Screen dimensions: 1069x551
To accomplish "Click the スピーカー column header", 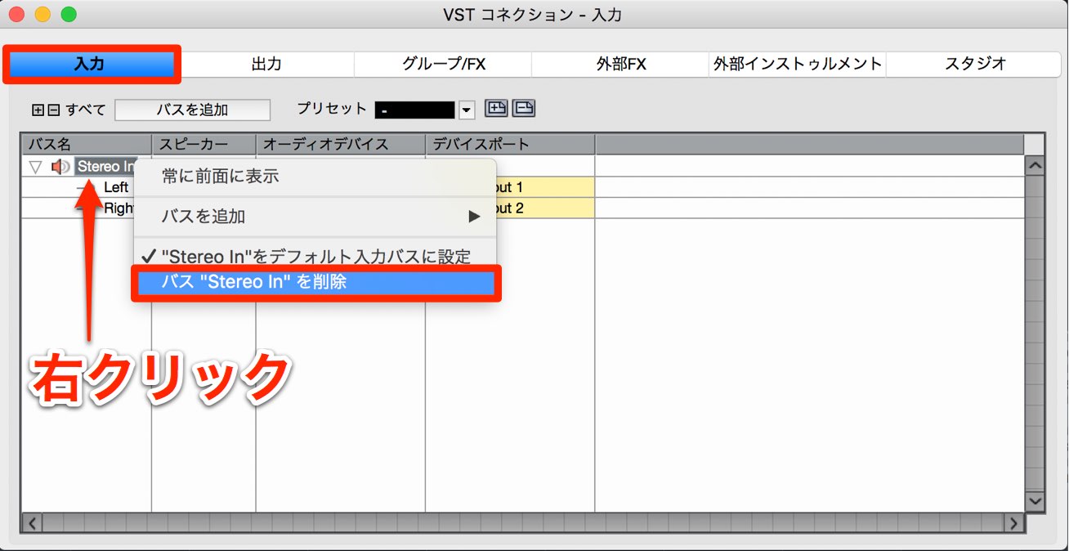I will tap(204, 144).
